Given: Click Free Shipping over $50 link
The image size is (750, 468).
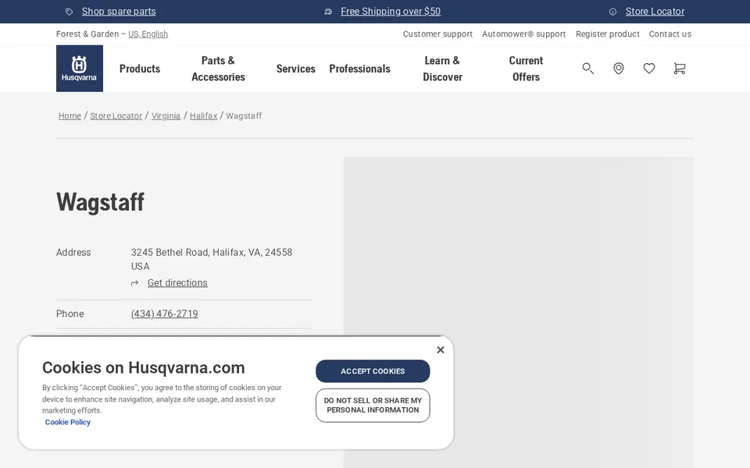Looking at the screenshot, I should [391, 12].
